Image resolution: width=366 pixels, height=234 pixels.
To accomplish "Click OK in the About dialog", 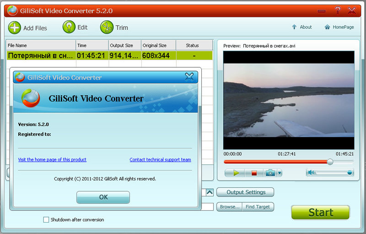I will [x=103, y=197].
